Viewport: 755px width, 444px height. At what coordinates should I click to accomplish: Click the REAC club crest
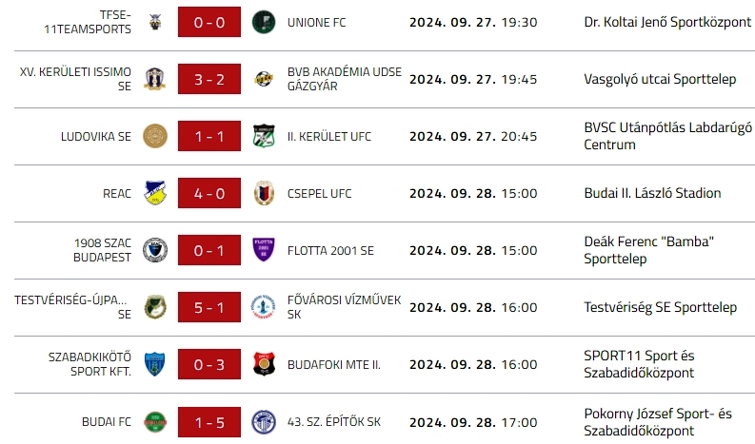(x=154, y=193)
